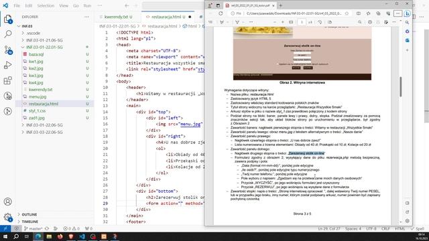This screenshot has height=241, width=429.
Task: Open the Run and Debug view
Action: coord(8,65)
